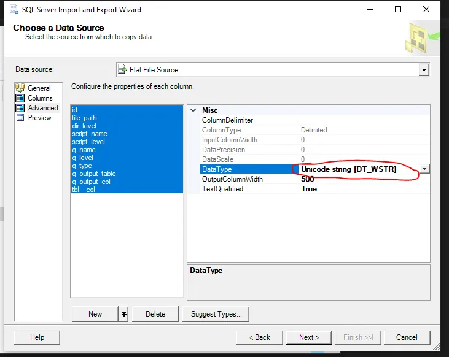Viewport: 449px width, 357px height.
Task: Click the Unicode string [DT_WSTR] value
Action: [x=348, y=169]
